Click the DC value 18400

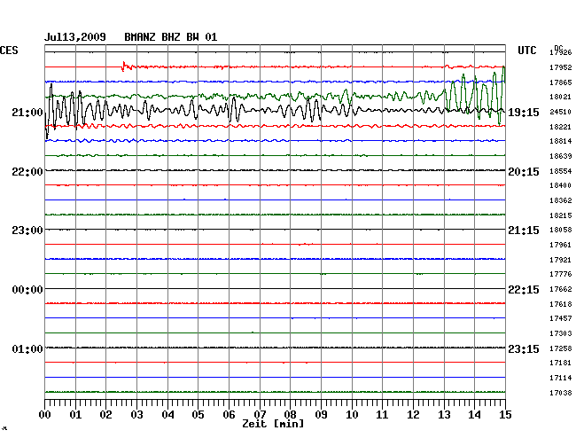click(561, 185)
